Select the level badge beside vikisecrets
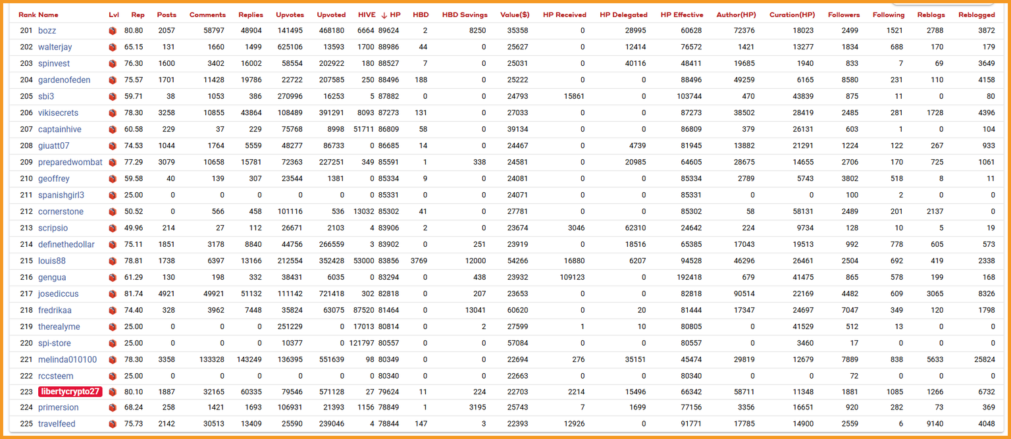The height and width of the screenshot is (439, 1011). click(x=113, y=113)
